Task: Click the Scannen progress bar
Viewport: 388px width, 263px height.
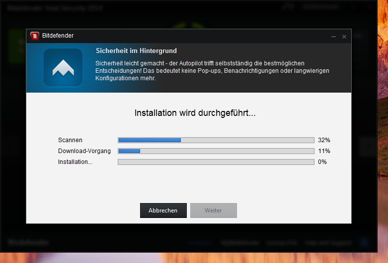Action: click(x=216, y=140)
